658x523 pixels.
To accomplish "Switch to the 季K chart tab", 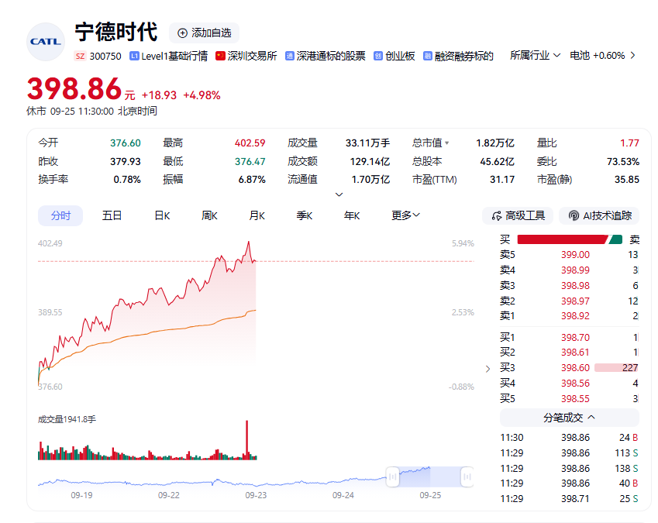I will (305, 215).
